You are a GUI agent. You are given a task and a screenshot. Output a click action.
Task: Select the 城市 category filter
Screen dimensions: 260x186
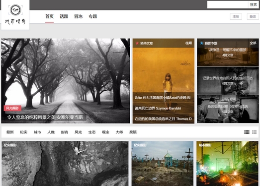click(x=37, y=132)
